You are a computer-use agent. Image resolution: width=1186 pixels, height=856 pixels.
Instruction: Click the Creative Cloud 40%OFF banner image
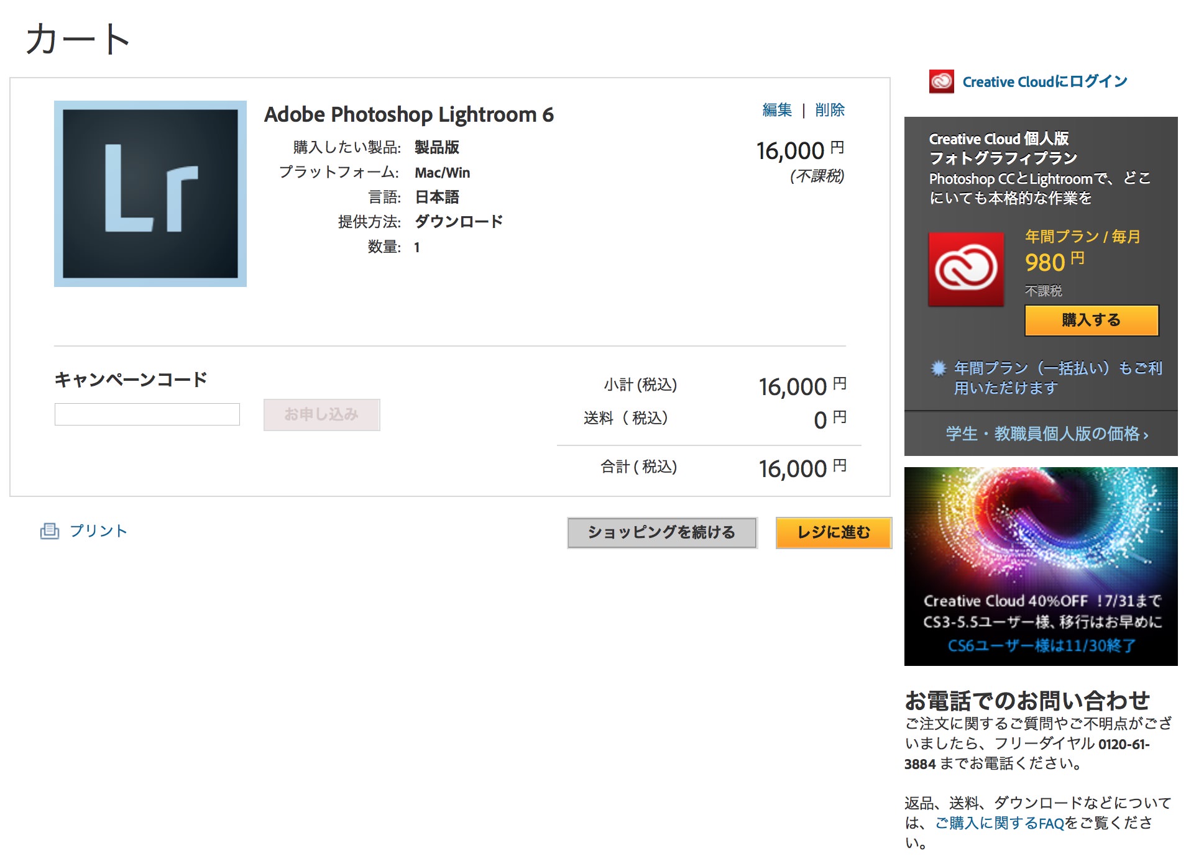[1041, 567]
